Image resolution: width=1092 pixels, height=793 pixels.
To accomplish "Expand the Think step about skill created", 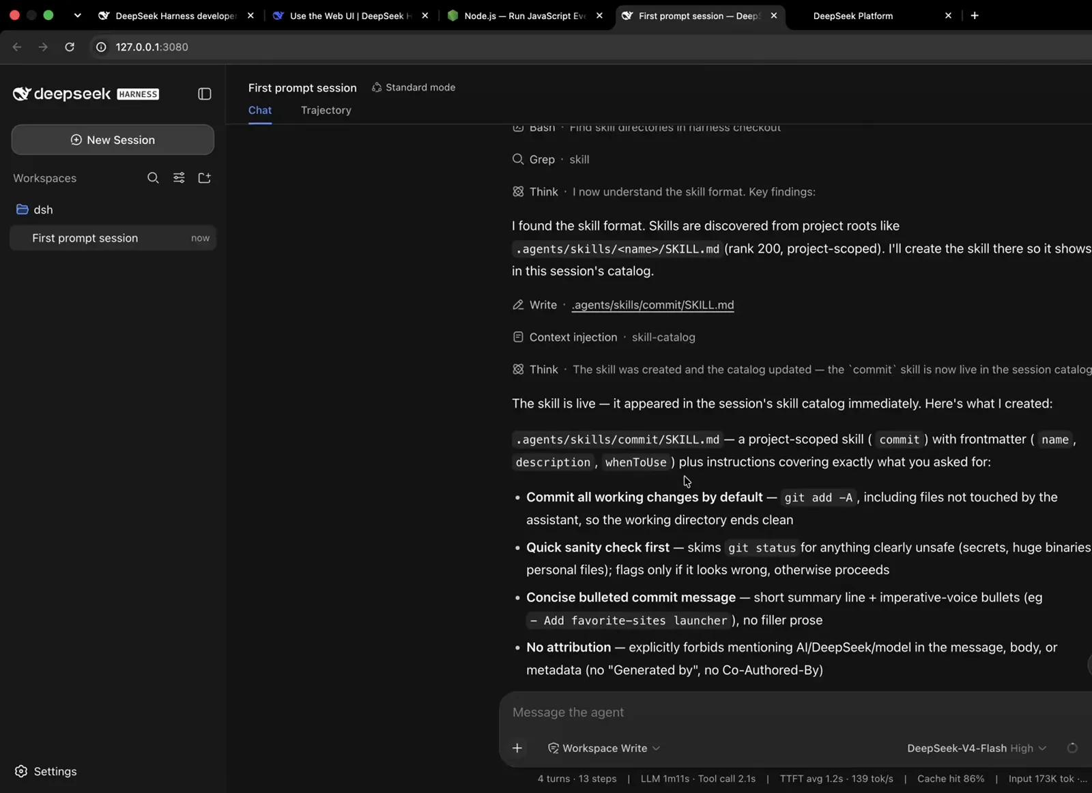I will [x=802, y=370].
